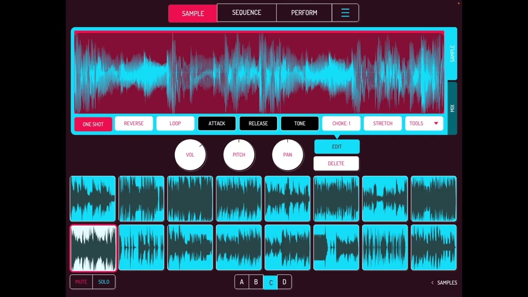Viewport: 528px width, 297px height.
Task: Choose EDIT from the popup
Action: [x=337, y=147]
